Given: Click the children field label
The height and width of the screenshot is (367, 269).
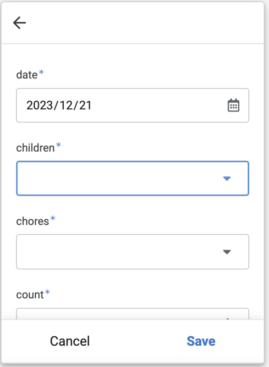Looking at the screenshot, I should (35, 148).
